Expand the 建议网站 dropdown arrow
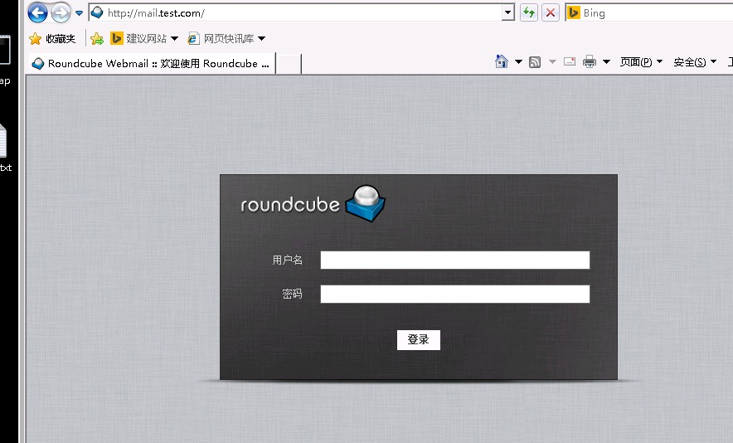 pyautogui.click(x=174, y=39)
